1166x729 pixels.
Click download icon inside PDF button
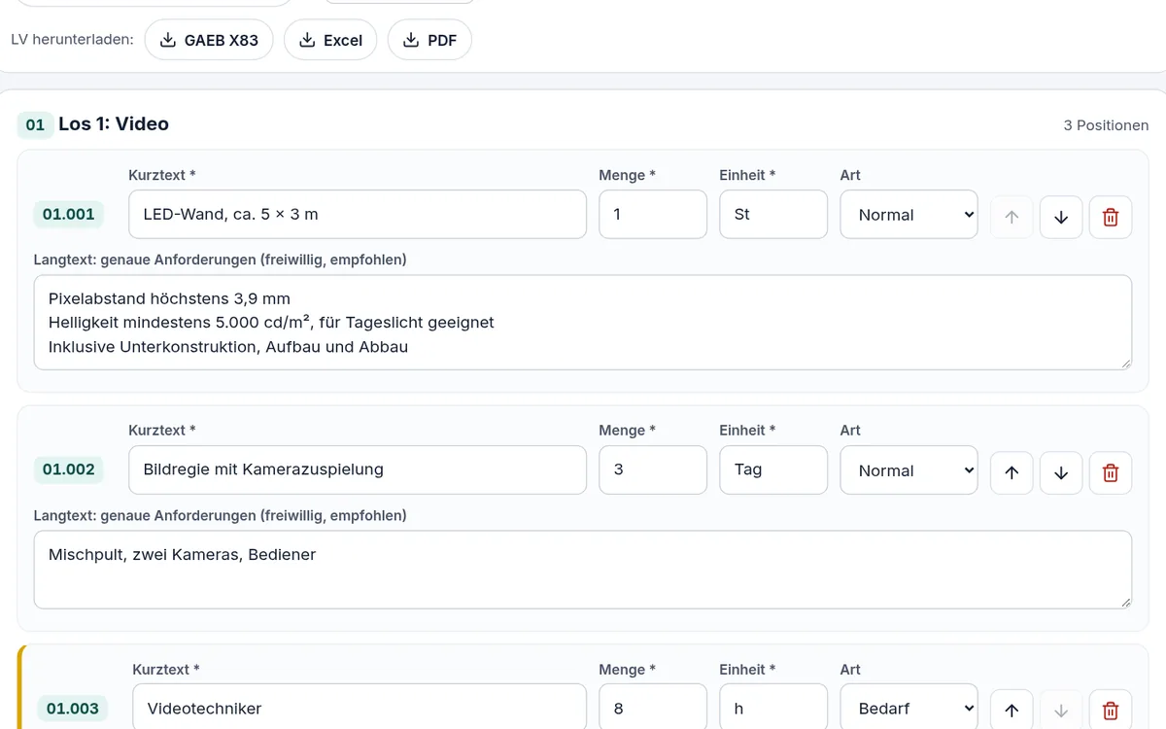click(411, 40)
